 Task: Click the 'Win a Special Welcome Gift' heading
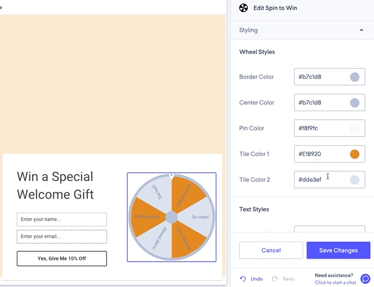point(55,185)
